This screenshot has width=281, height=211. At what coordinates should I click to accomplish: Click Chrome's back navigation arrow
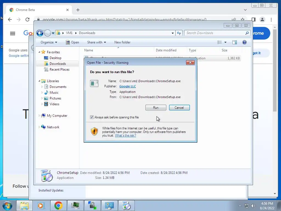click(10, 20)
